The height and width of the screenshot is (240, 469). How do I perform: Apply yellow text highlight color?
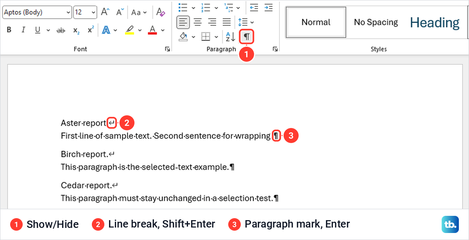pos(129,30)
